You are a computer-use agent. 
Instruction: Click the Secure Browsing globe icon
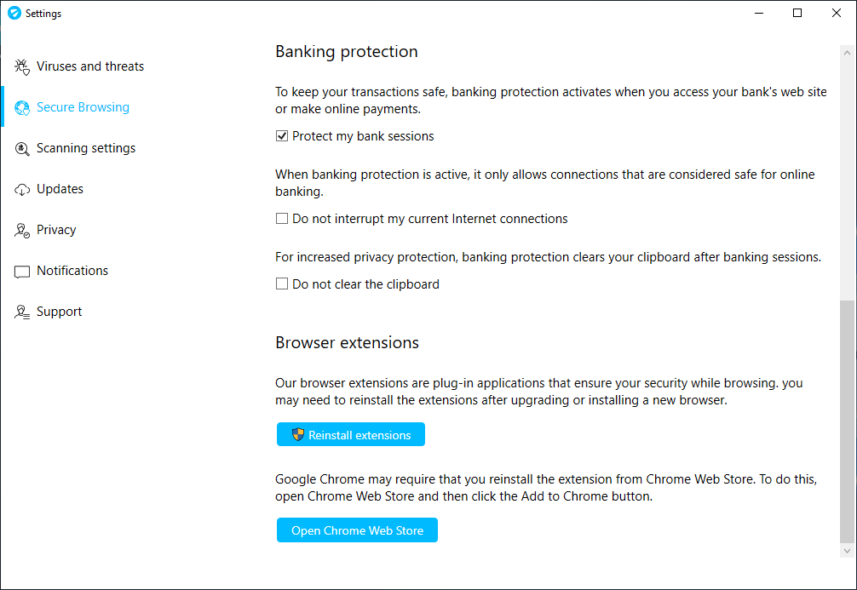coord(22,107)
